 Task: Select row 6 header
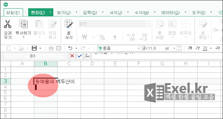pyautogui.click(x=5, y=99)
